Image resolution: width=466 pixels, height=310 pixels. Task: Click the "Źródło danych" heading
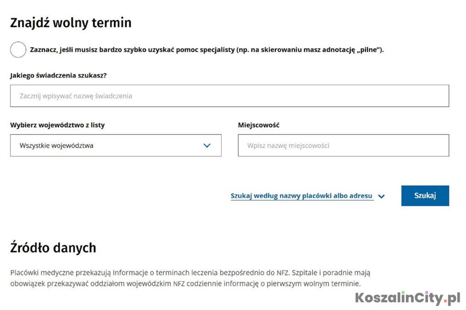point(53,248)
